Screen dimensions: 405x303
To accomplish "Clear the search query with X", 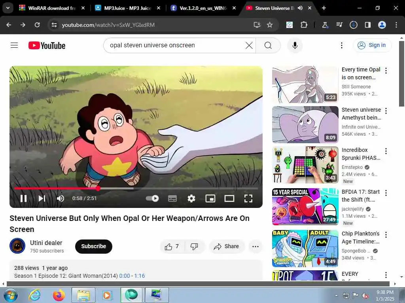I will click(249, 46).
